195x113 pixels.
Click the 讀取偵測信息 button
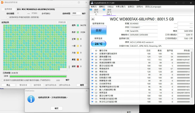tap(65, 85)
